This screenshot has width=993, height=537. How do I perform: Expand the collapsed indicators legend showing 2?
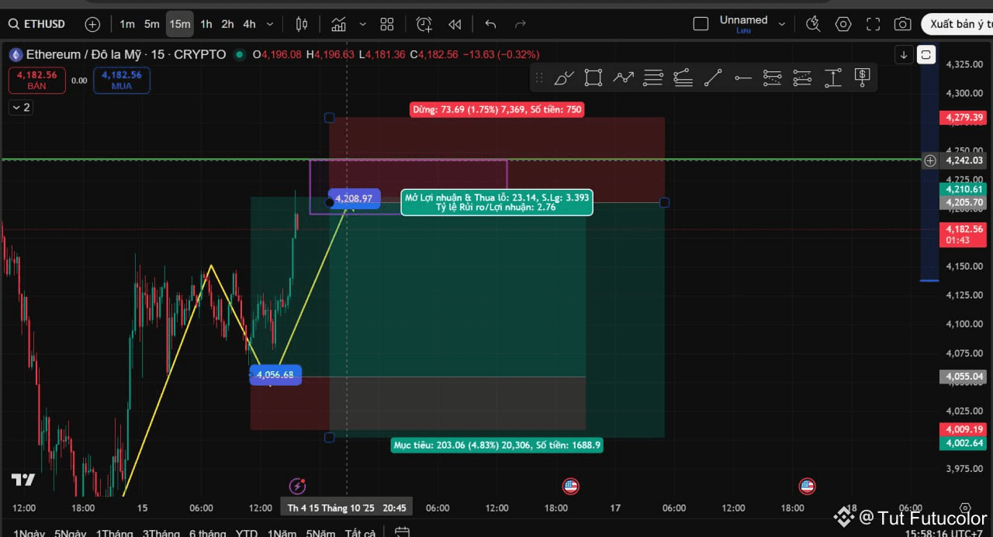pos(21,107)
